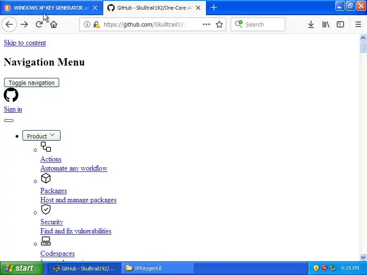
Task: Open the Codespaces link
Action: pos(58,253)
